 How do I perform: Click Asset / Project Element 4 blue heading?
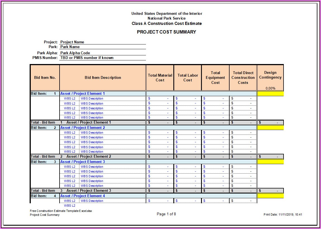pyautogui.click(x=82, y=196)
